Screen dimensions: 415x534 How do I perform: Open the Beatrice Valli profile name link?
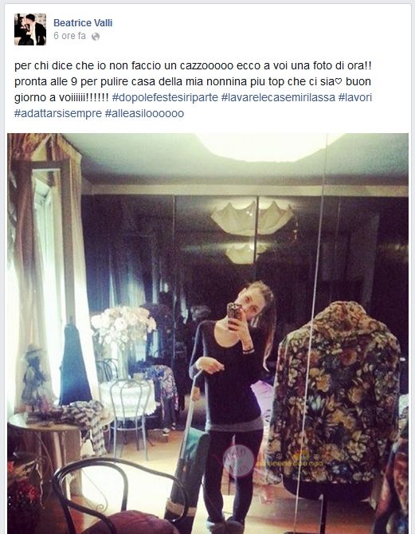point(83,23)
